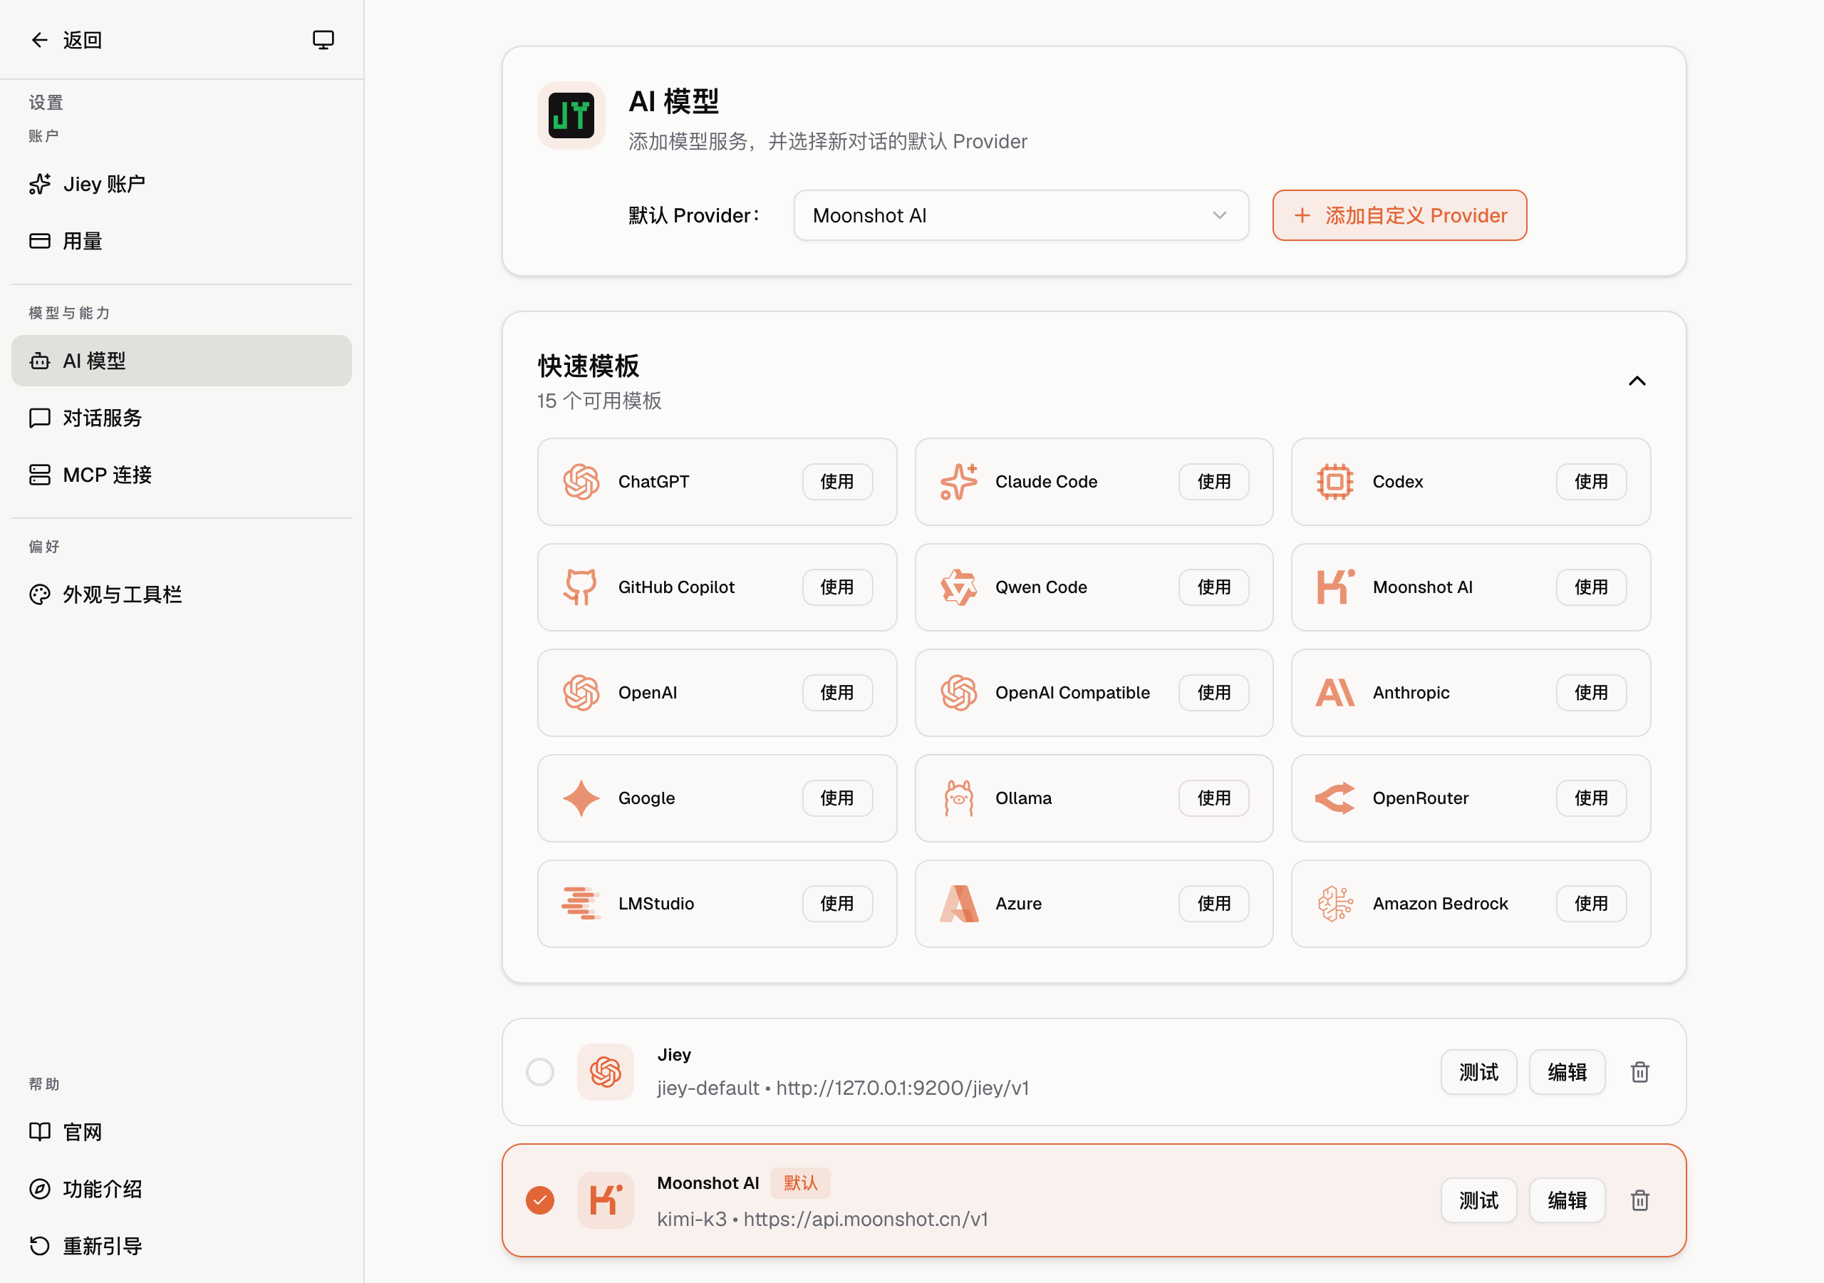Click the OpenAI template logo
This screenshot has height=1283, width=1824.
coord(581,693)
